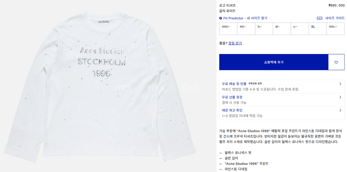Select sold-out size XXL
This screenshot has width=347, height=172.
[336, 29]
